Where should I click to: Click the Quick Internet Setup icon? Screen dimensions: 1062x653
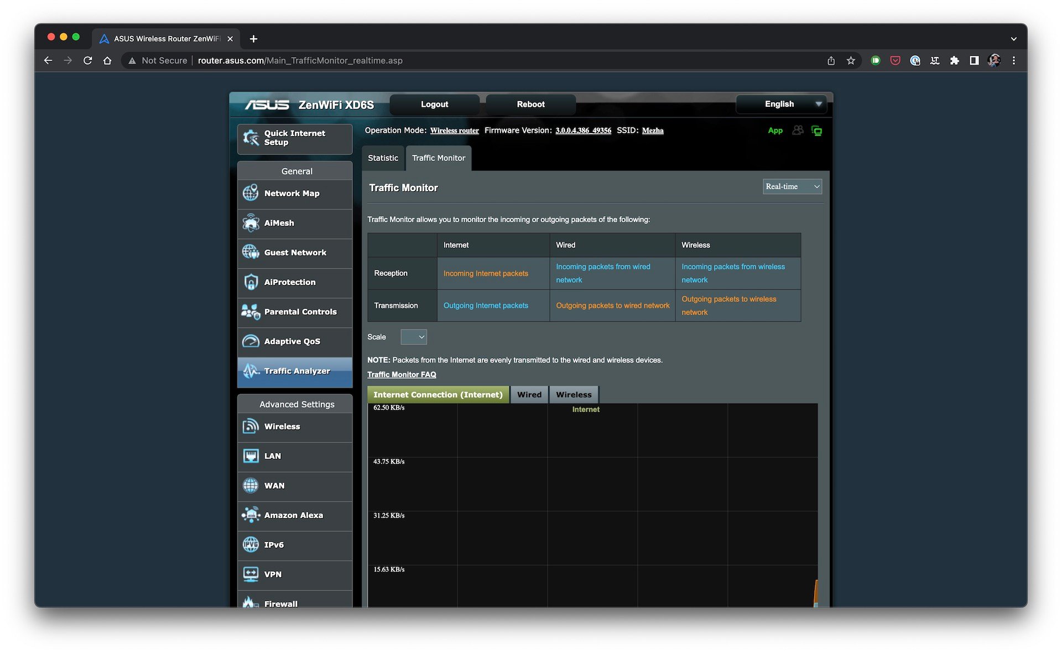coord(251,137)
